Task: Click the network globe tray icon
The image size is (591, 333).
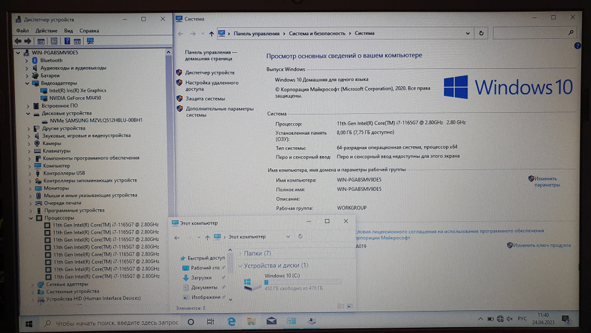Action: [500, 319]
